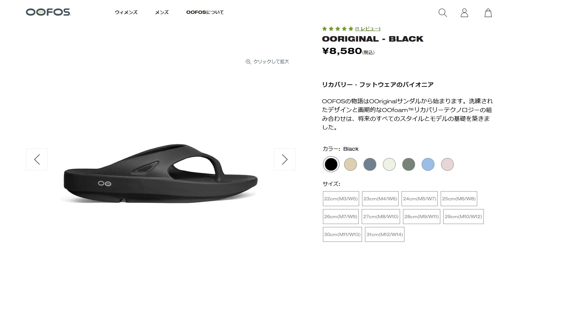This screenshot has height=324, width=580.
Task: Open the OOFOSについて menu
Action: point(205,12)
